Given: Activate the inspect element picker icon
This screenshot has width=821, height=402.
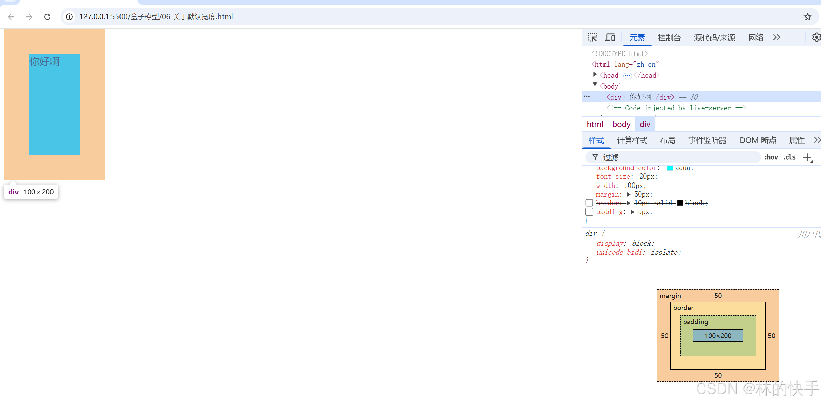Looking at the screenshot, I should [592, 37].
